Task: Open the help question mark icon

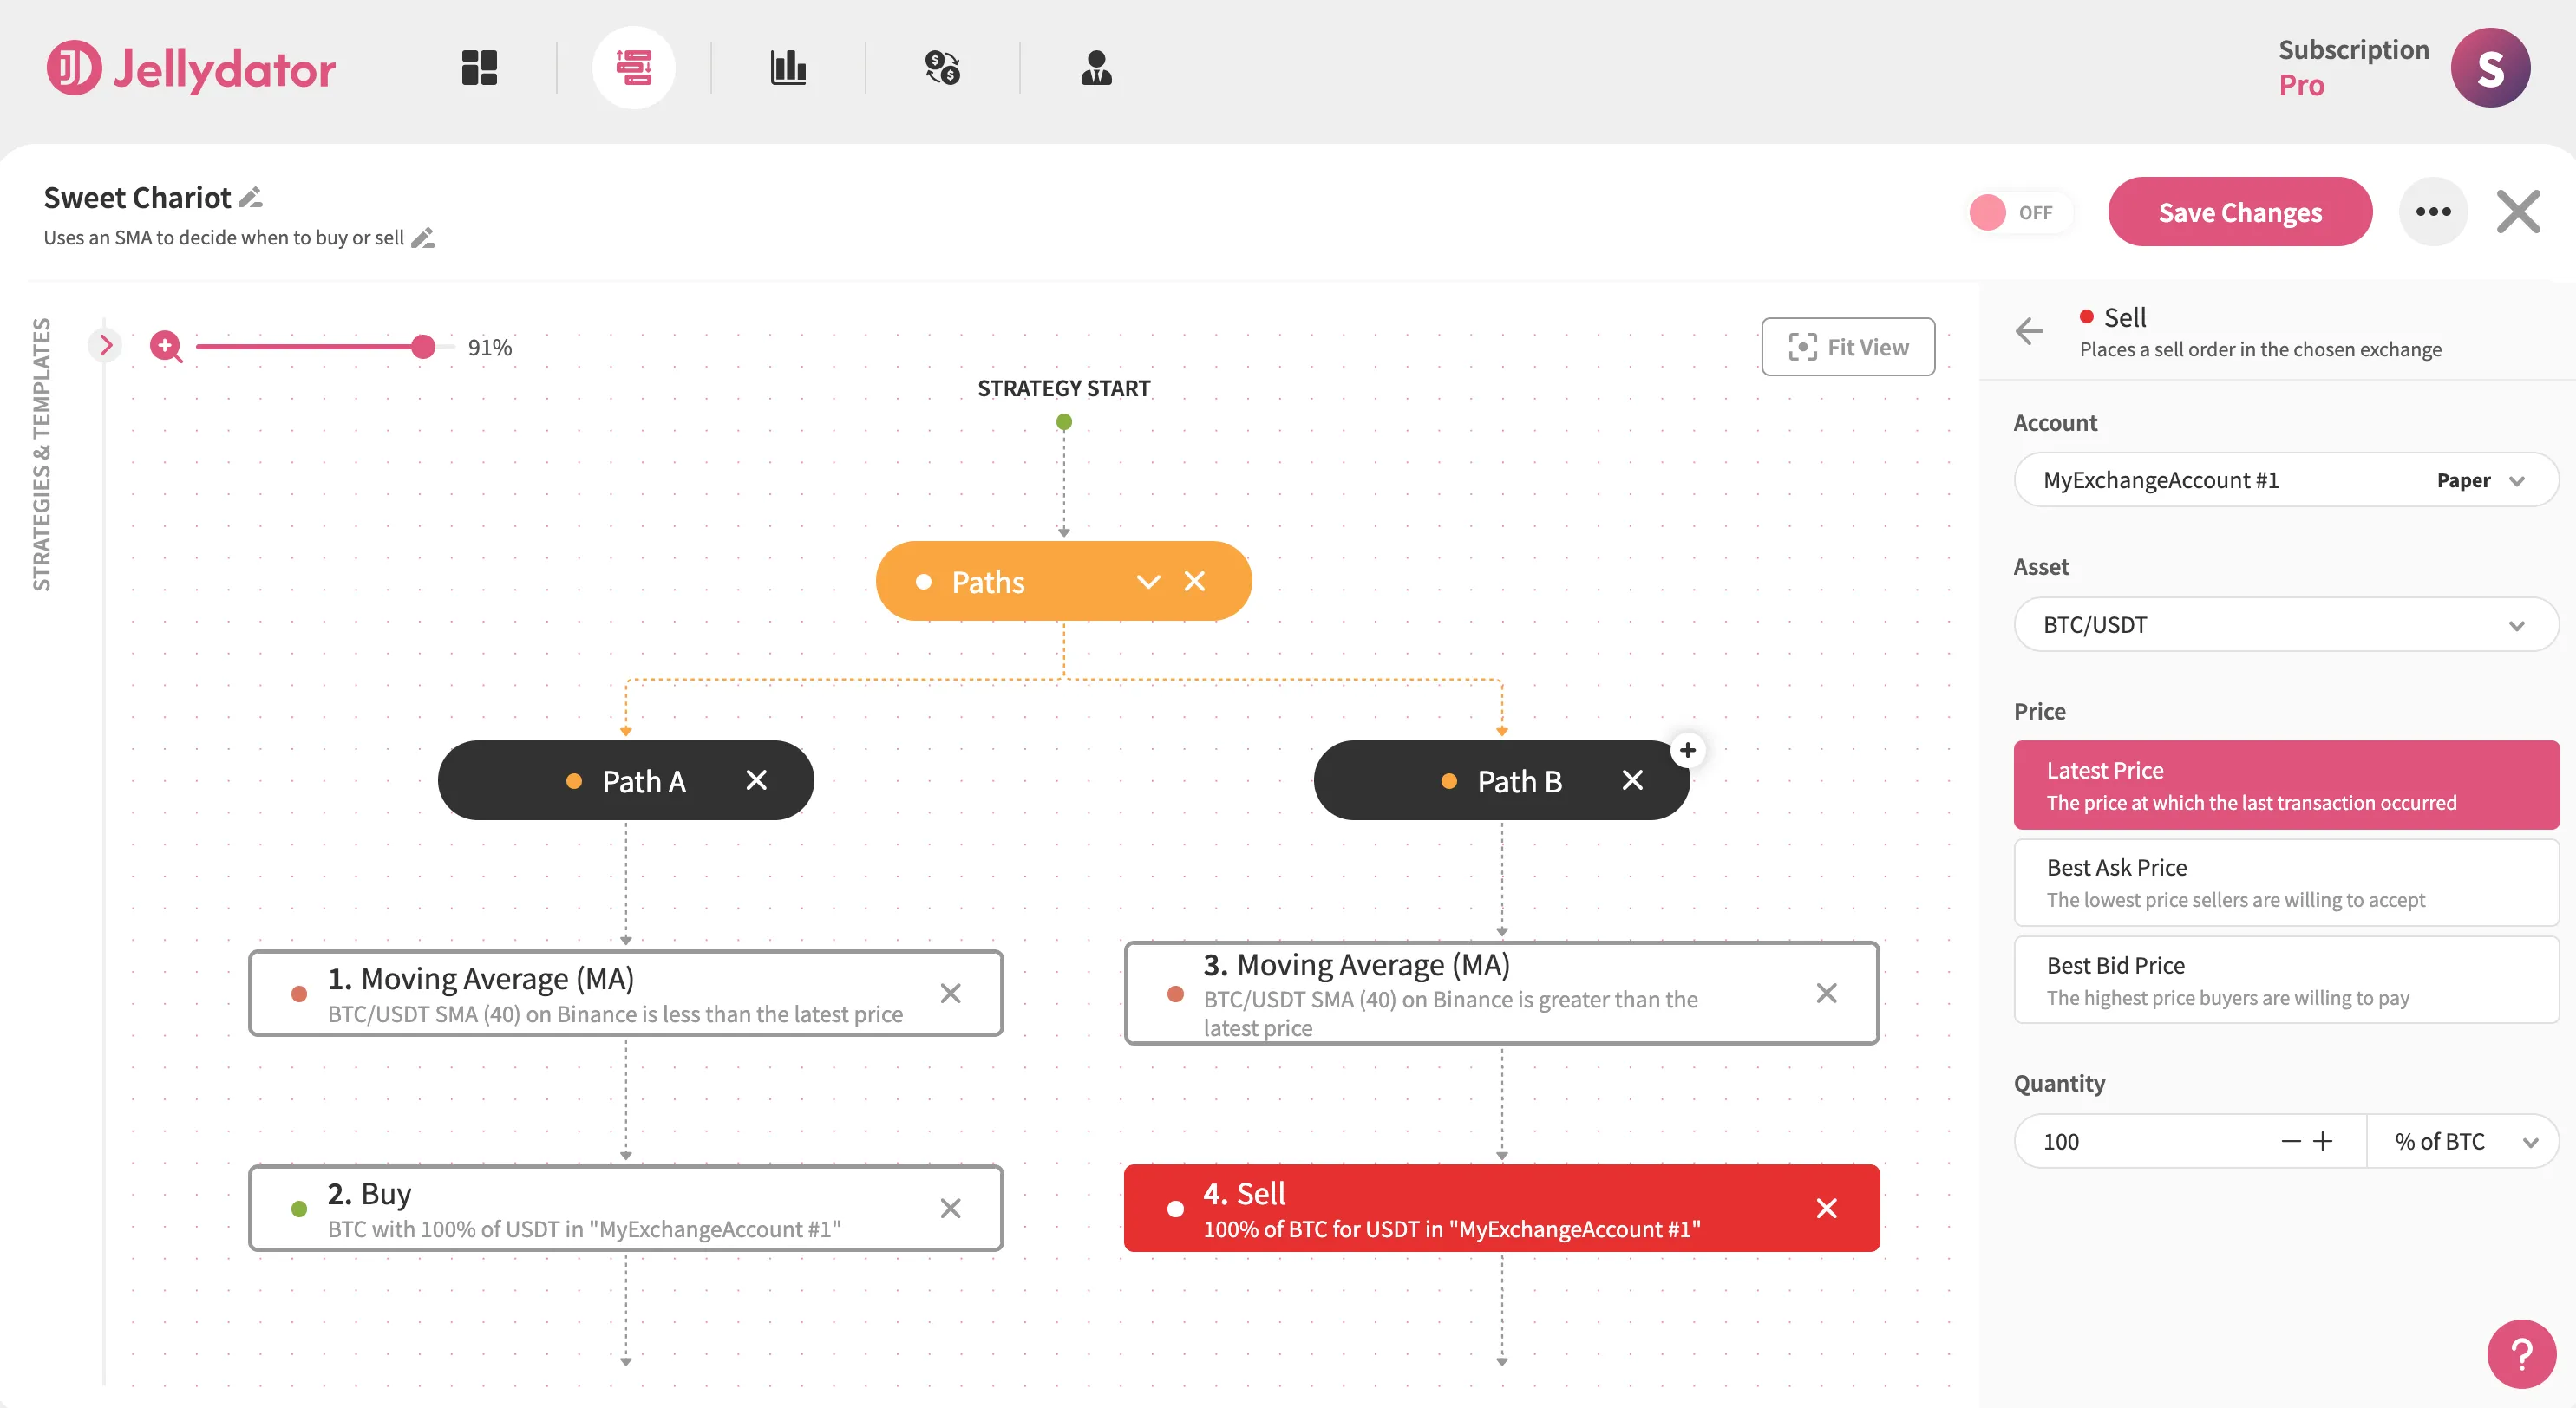Action: coord(2521,1353)
